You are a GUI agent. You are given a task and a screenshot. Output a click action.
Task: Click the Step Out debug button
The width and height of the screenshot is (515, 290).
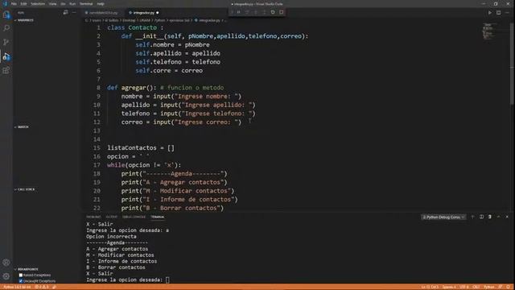pos(265,12)
